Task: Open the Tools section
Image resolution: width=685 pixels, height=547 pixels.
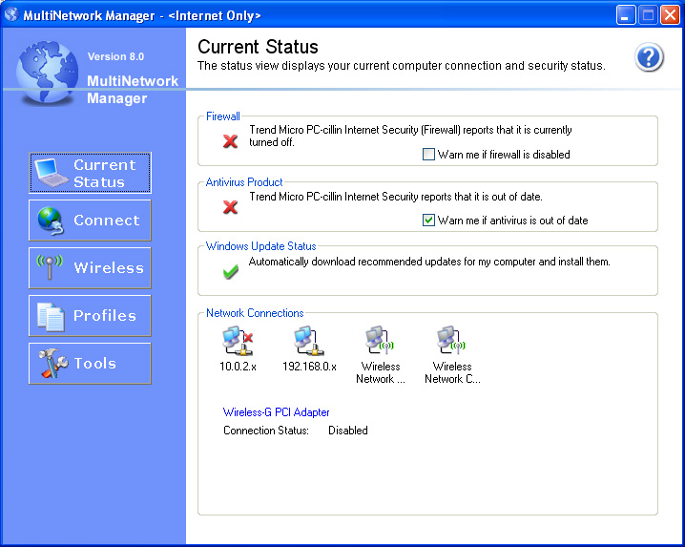Action: tap(90, 364)
